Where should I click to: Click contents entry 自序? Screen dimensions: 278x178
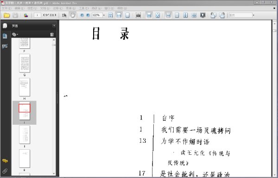tap(169, 118)
